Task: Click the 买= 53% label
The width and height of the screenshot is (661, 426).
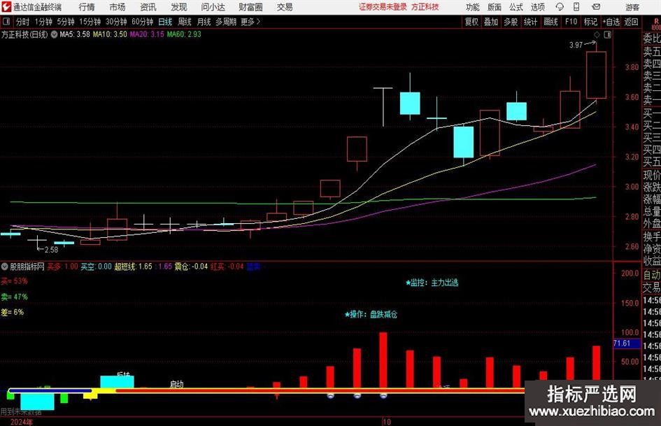Action: pos(14,281)
